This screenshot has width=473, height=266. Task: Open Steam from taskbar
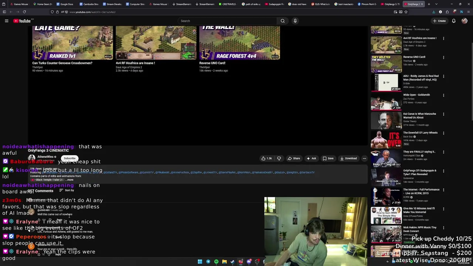click(x=232, y=262)
